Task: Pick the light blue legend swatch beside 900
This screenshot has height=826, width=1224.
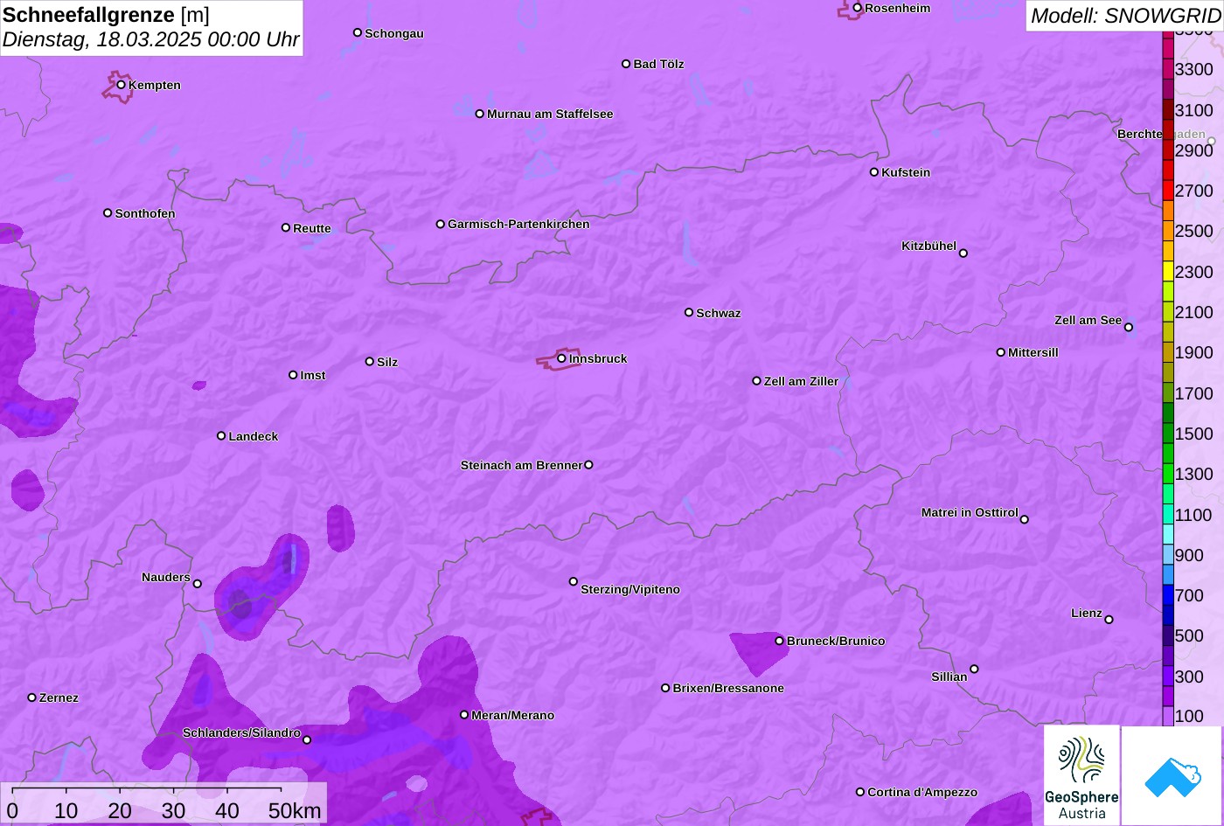Action: pos(1168,554)
